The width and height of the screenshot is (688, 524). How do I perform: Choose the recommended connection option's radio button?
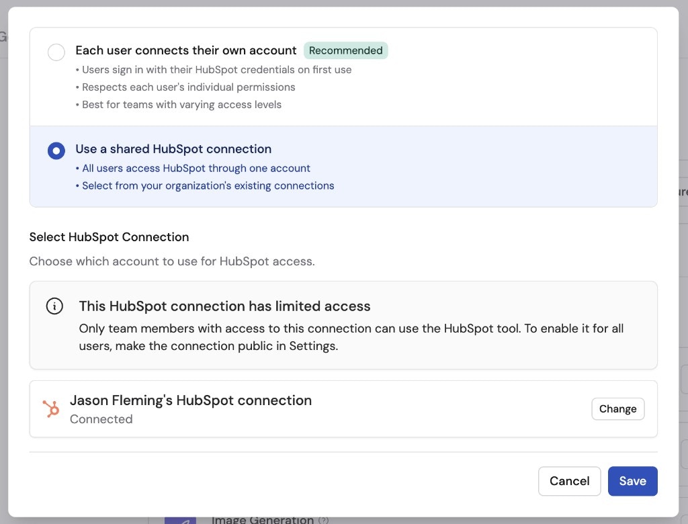[x=56, y=52]
